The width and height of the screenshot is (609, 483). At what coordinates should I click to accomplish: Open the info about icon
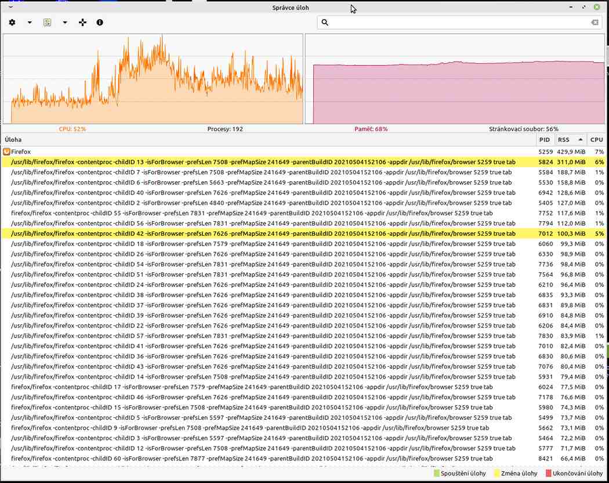(100, 22)
